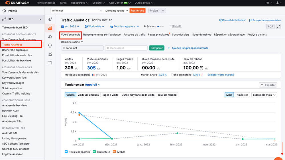285x160 pixels.
Task: Change language with FR dropdown
Action: (269, 3)
